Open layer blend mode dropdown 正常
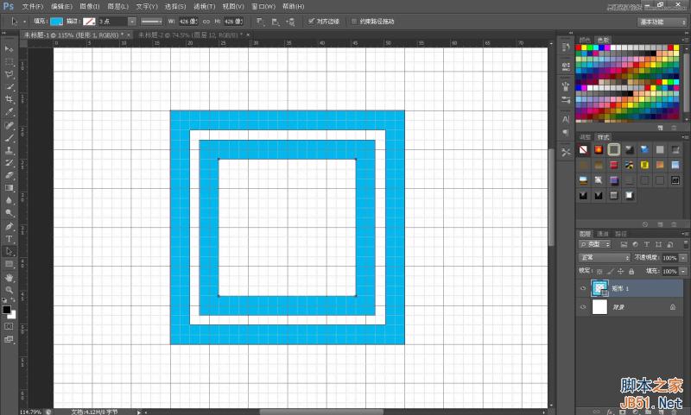The image size is (691, 415). pyautogui.click(x=604, y=257)
